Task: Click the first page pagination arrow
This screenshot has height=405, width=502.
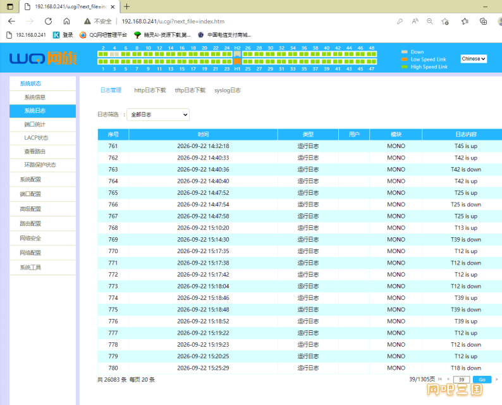Action: point(440,379)
